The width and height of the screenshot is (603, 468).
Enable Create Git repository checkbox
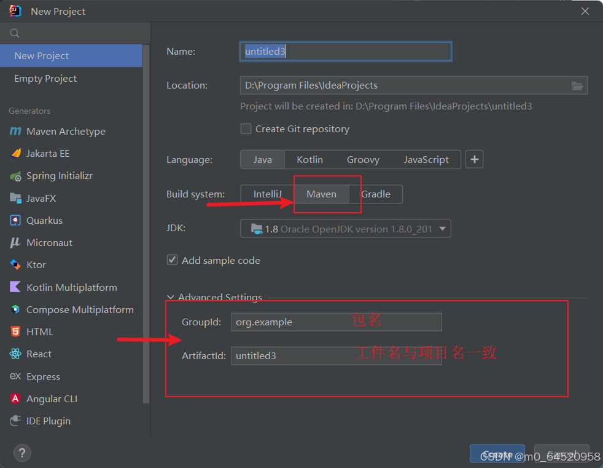(x=246, y=129)
